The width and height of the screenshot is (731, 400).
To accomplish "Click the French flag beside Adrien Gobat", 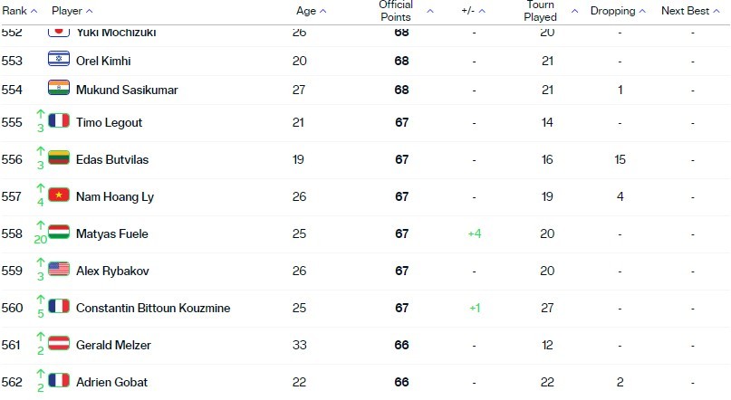I will coord(59,380).
